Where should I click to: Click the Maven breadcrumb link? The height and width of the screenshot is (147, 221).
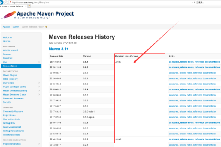pos(16,27)
